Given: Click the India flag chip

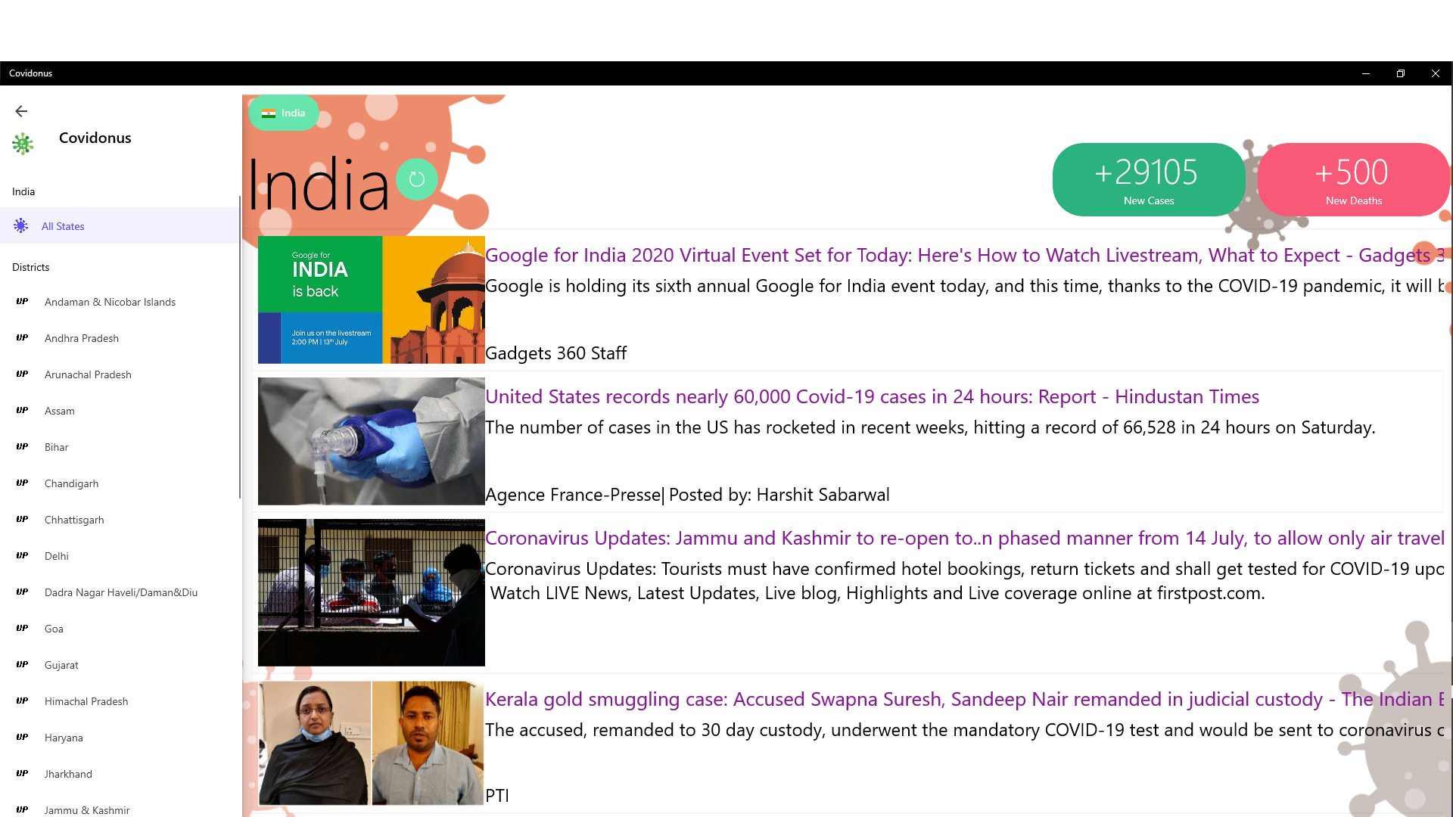Looking at the screenshot, I should click(x=284, y=113).
